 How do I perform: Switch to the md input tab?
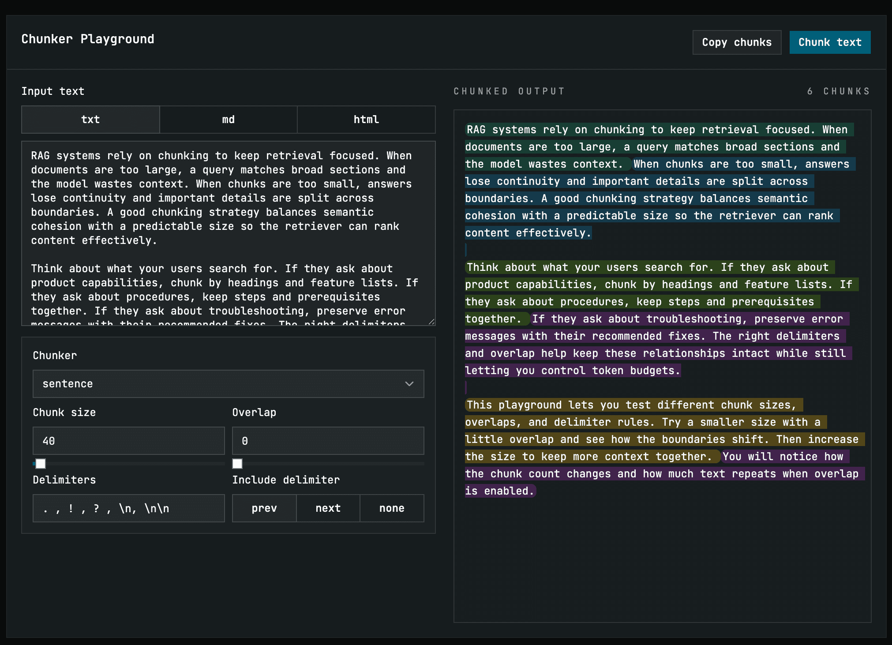coord(228,119)
